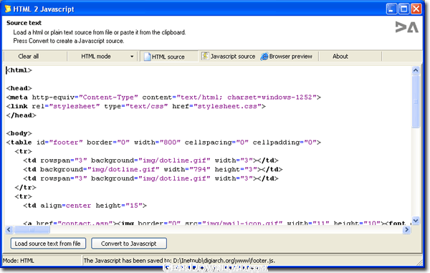Open the HTML mode dropdown arrow
This screenshot has width=430, height=273.
click(132, 57)
